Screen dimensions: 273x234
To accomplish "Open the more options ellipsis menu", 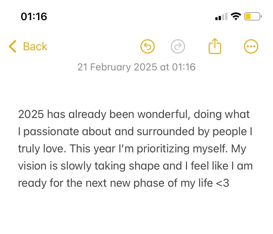I will click(x=251, y=47).
